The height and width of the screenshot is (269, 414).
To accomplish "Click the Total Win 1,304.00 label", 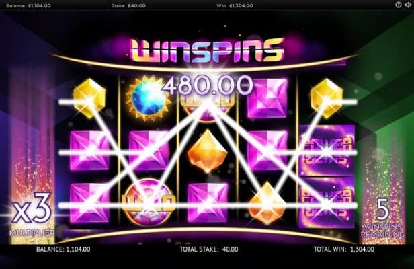I will click(344, 249).
